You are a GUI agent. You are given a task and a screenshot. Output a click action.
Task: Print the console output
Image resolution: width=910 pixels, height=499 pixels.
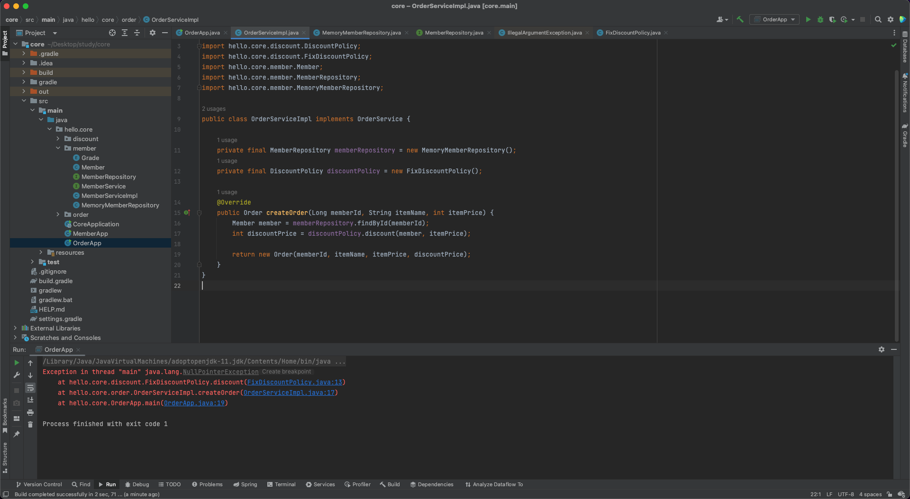tap(30, 412)
